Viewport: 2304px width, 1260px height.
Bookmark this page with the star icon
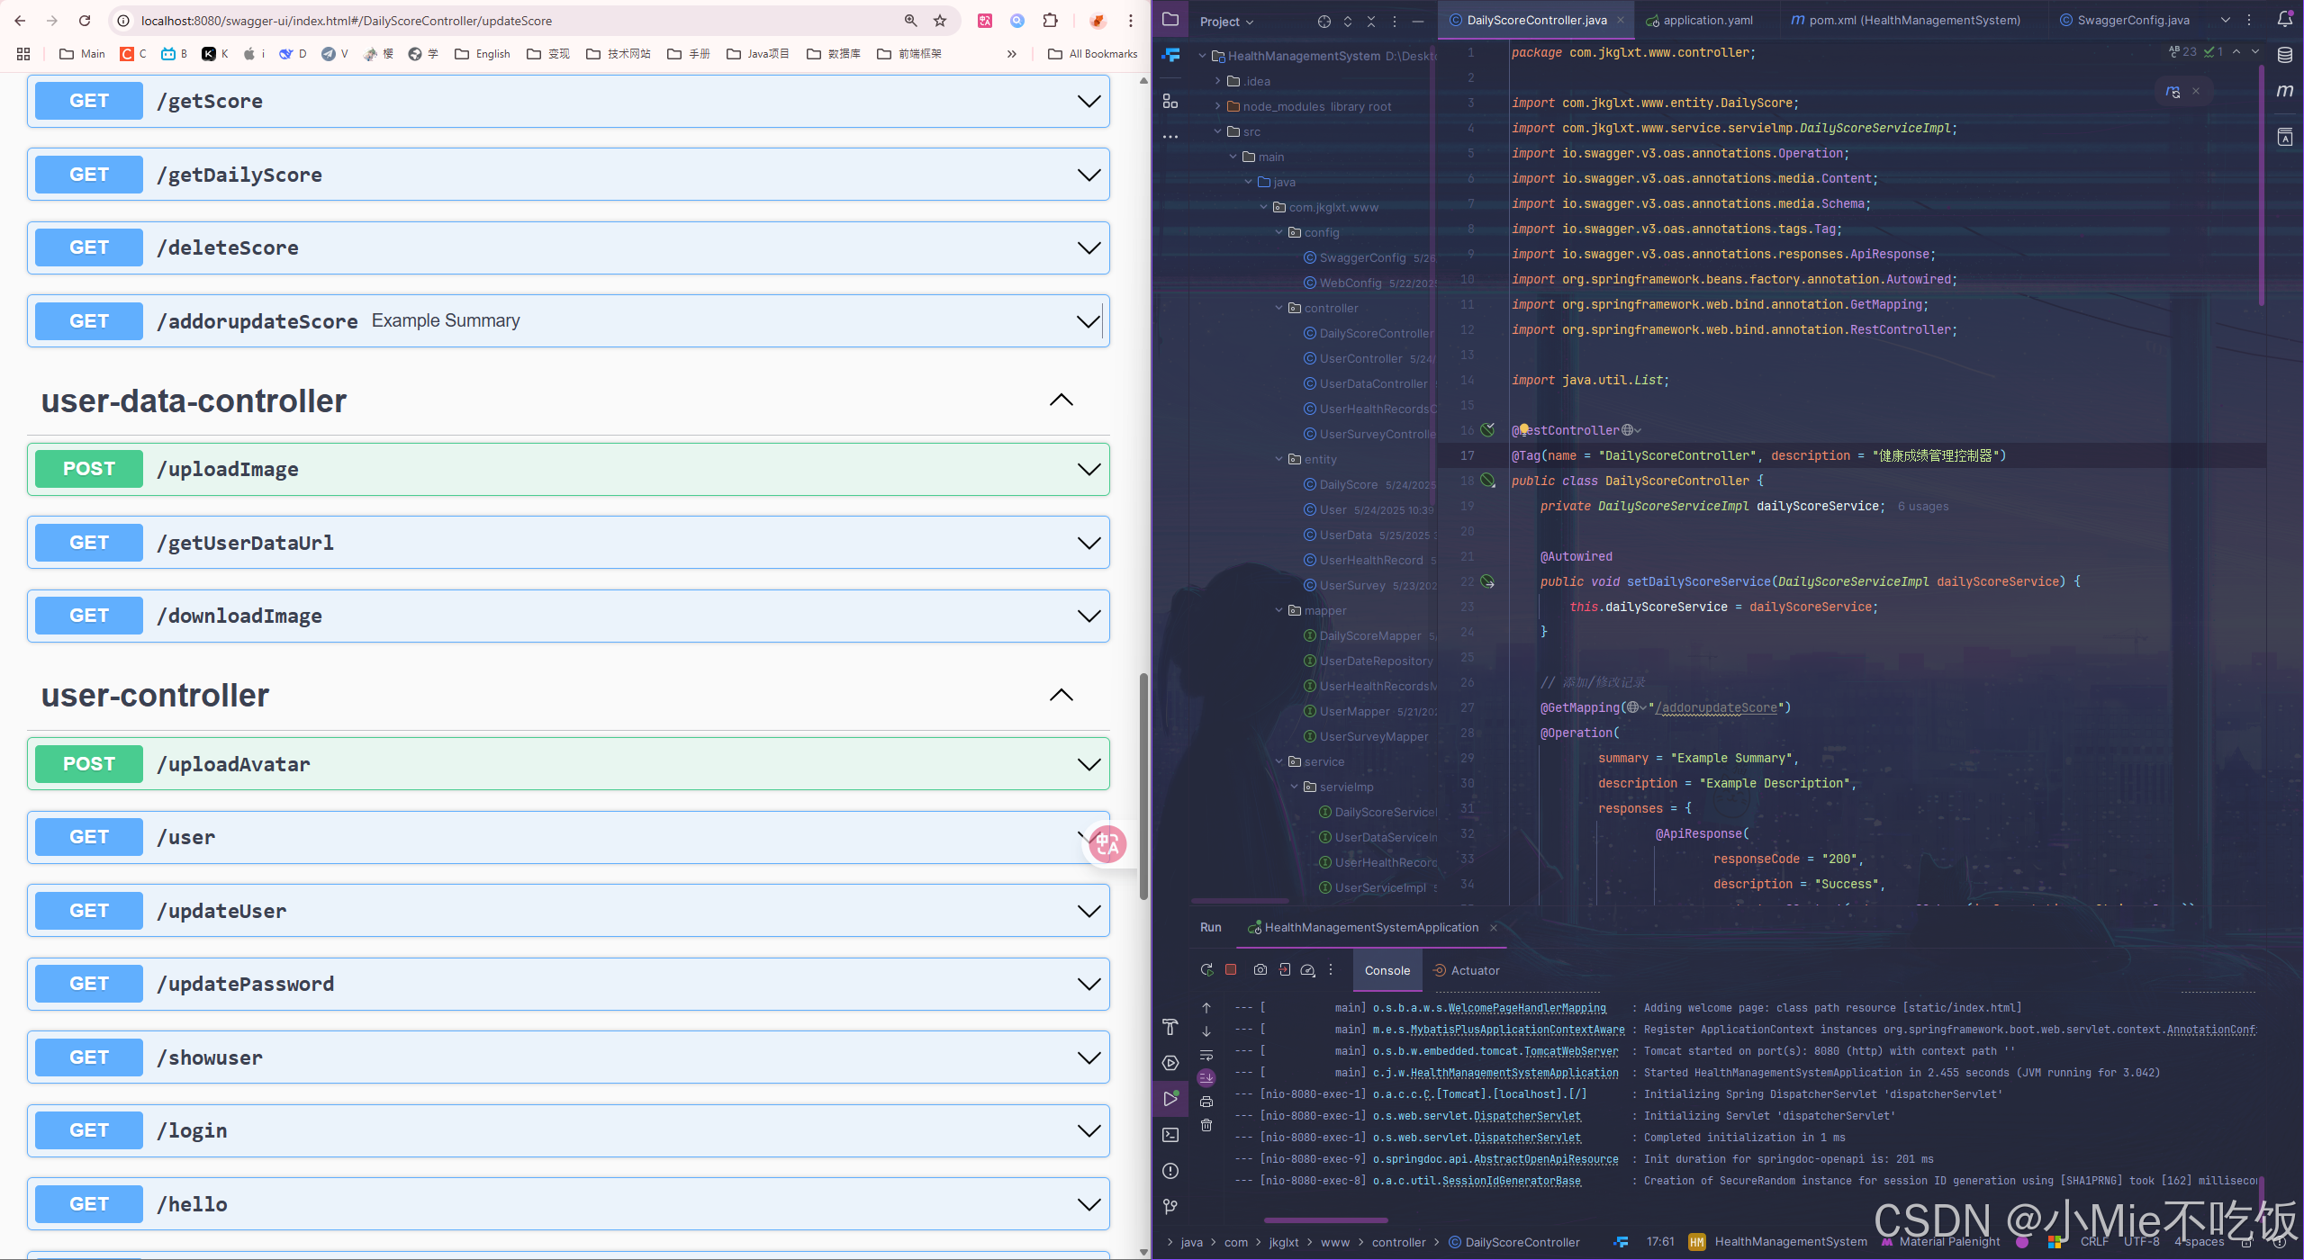click(x=940, y=21)
